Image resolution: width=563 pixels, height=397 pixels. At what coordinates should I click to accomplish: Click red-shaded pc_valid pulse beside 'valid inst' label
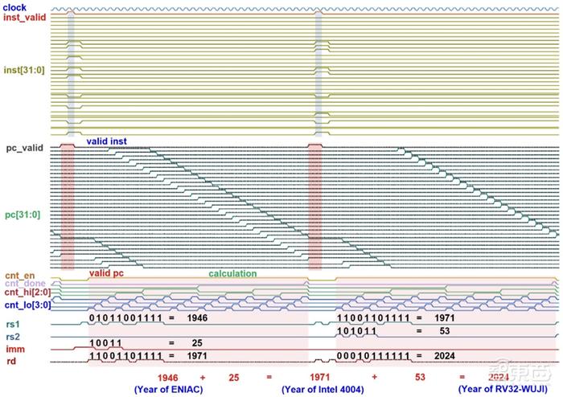(68, 207)
